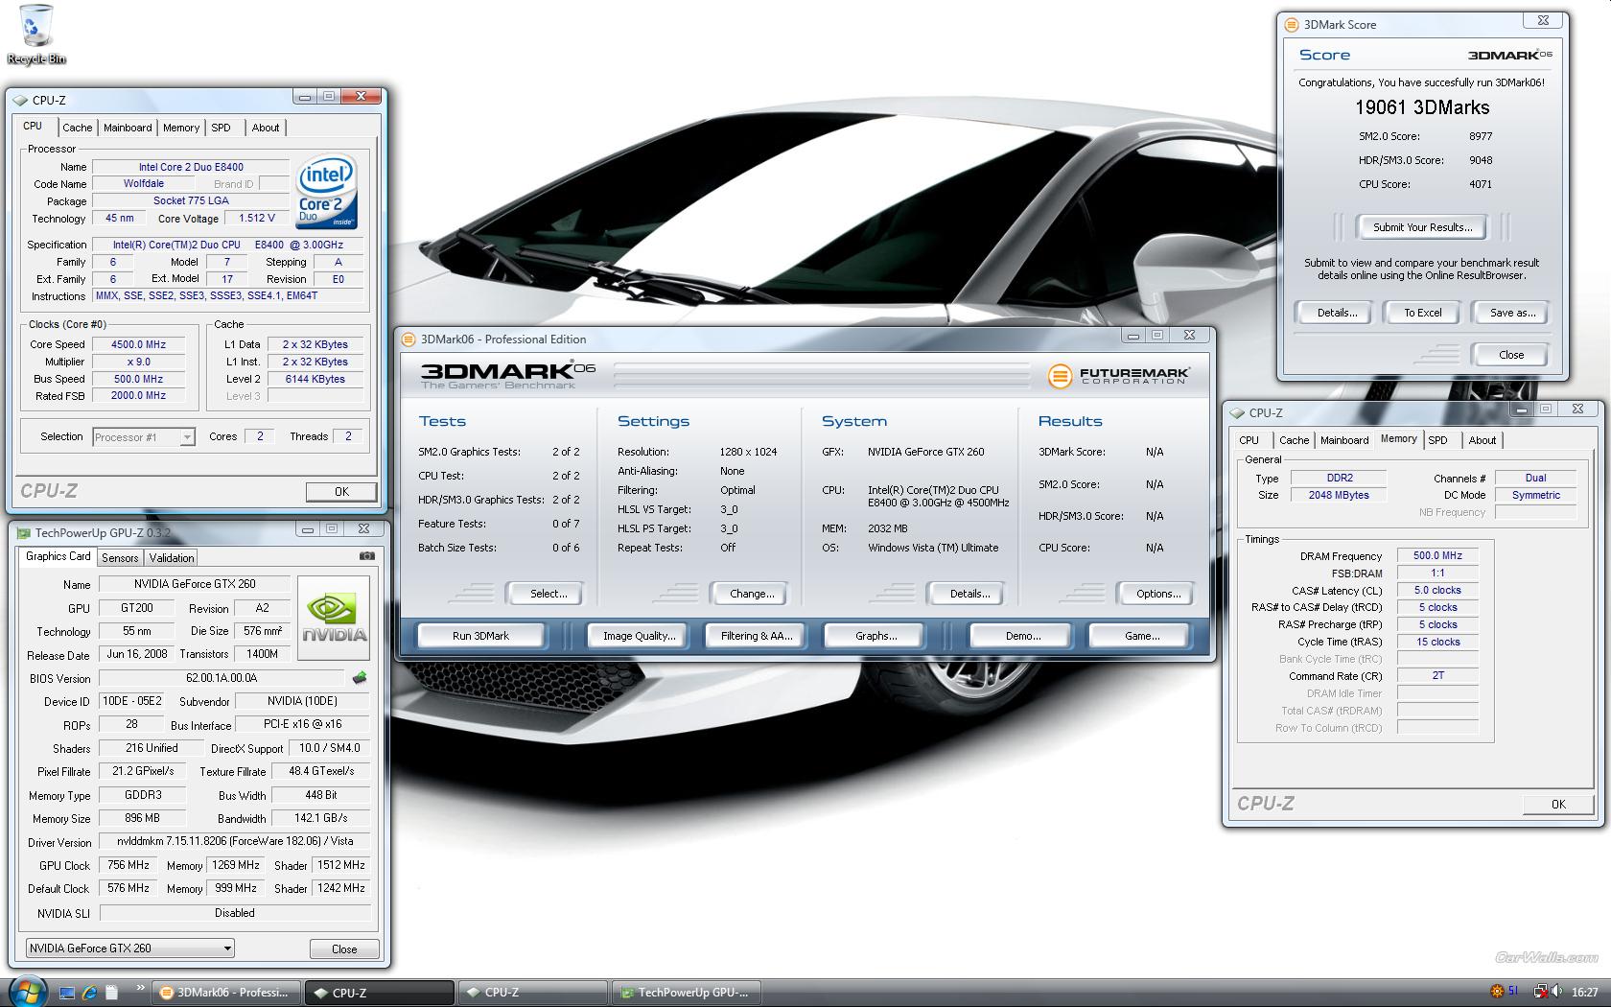
Task: Open the Memory tab in left CPU-Z
Action: 181,128
